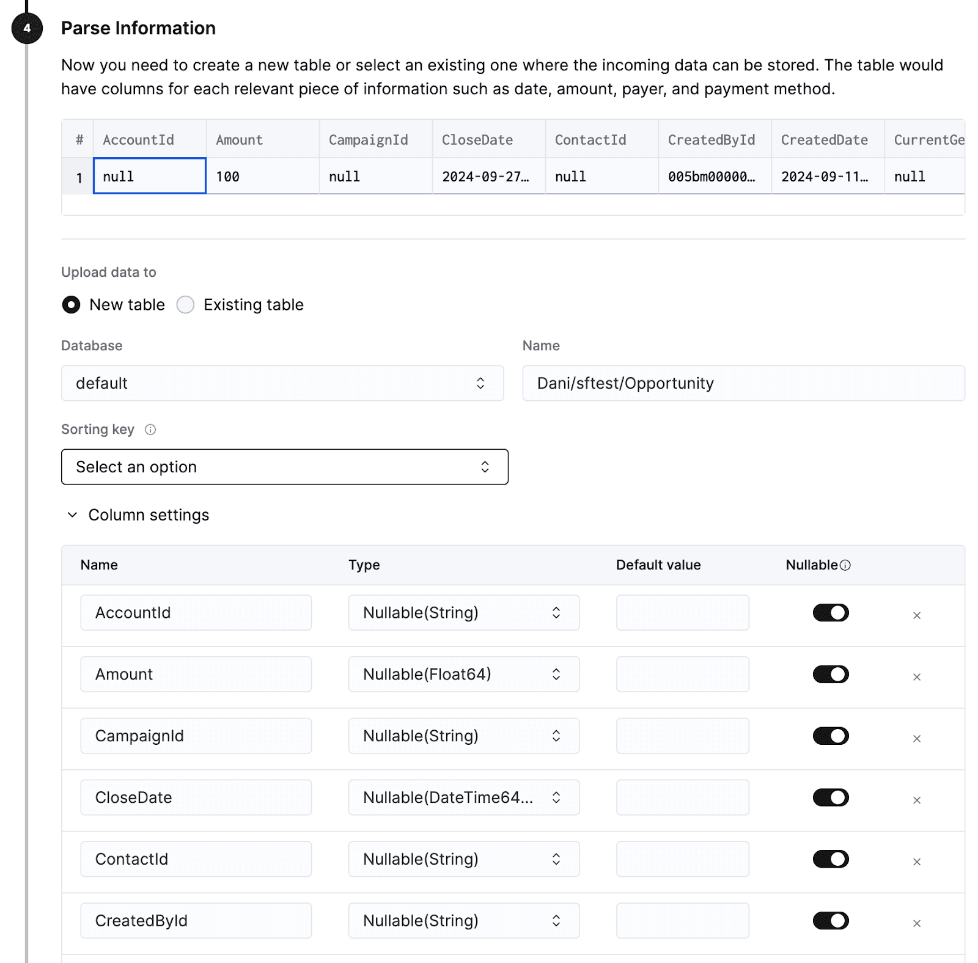
Task: Change the Amount type dropdown Nullable(Float64)
Action: [463, 674]
